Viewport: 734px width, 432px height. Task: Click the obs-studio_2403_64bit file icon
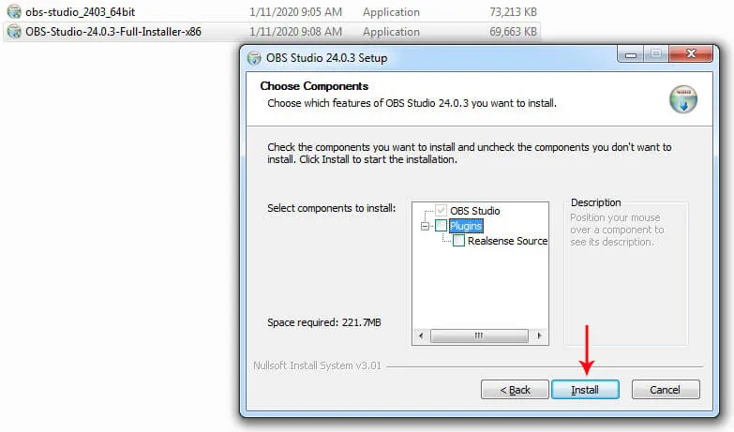click(x=14, y=11)
